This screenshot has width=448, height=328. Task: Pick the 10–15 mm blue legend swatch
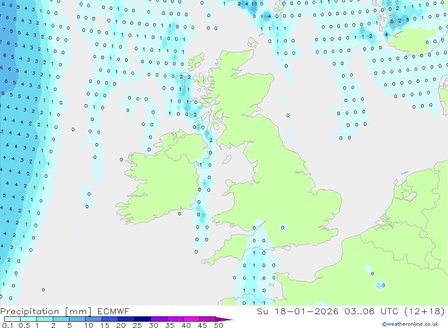click(x=94, y=319)
